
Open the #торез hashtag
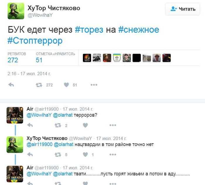pos(89,30)
